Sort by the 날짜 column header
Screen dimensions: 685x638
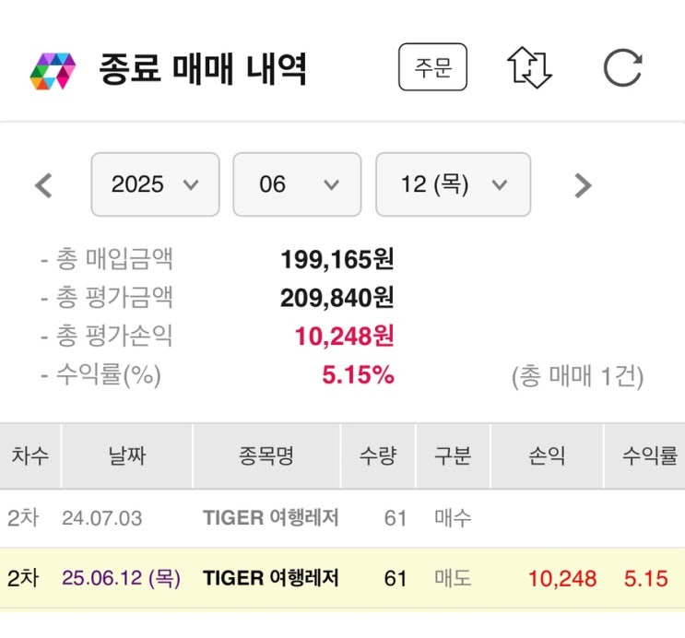126,455
